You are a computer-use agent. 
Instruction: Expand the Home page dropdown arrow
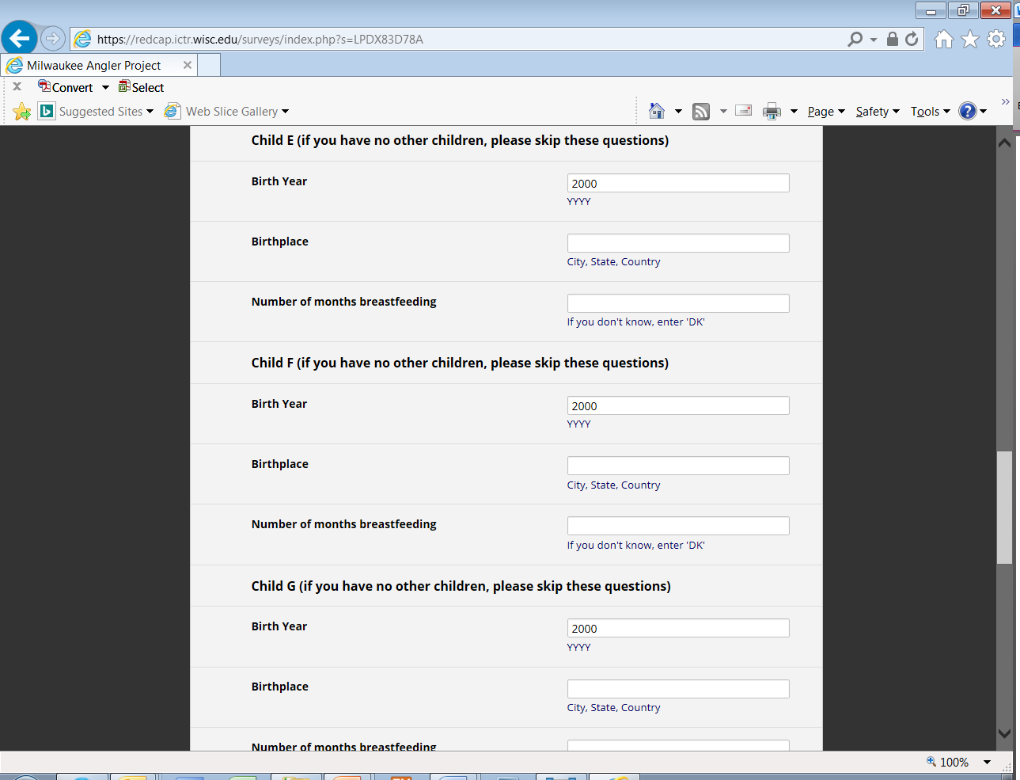[x=678, y=112]
